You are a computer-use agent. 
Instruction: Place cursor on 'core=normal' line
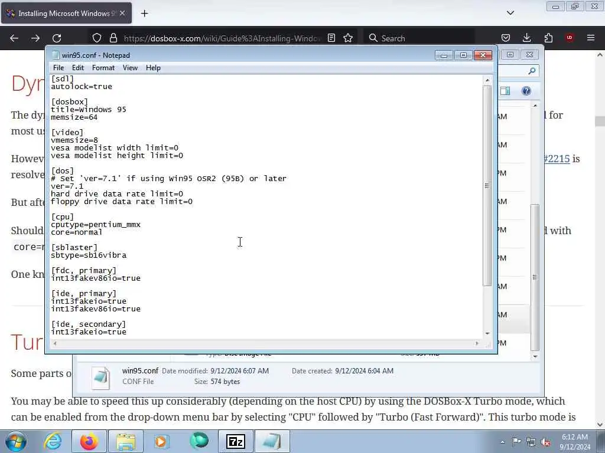(x=76, y=232)
